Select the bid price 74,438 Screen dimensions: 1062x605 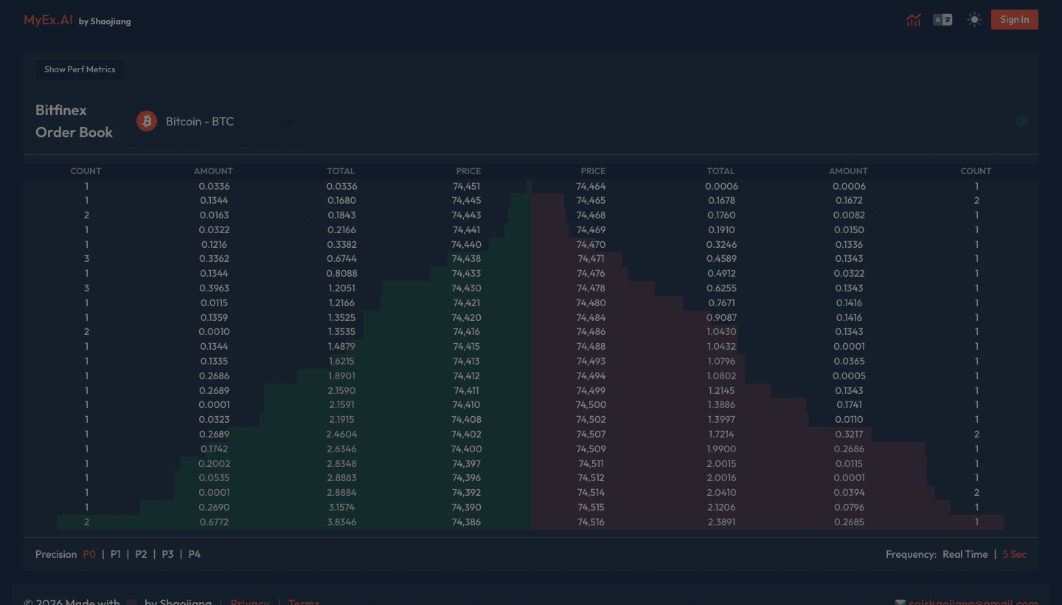[x=466, y=259]
